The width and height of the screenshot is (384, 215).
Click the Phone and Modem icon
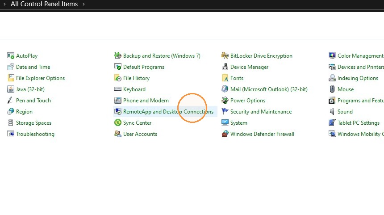[x=118, y=100]
